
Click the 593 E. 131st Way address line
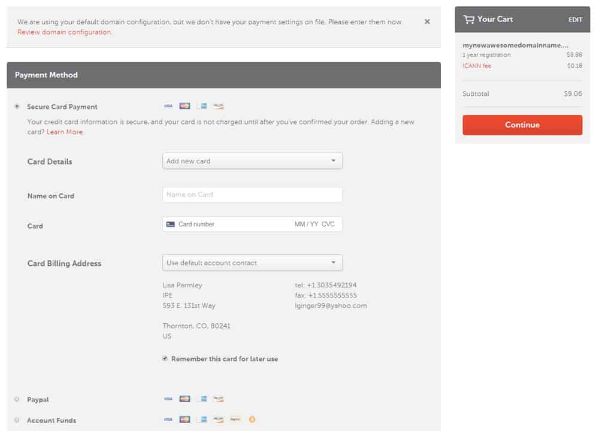189,305
